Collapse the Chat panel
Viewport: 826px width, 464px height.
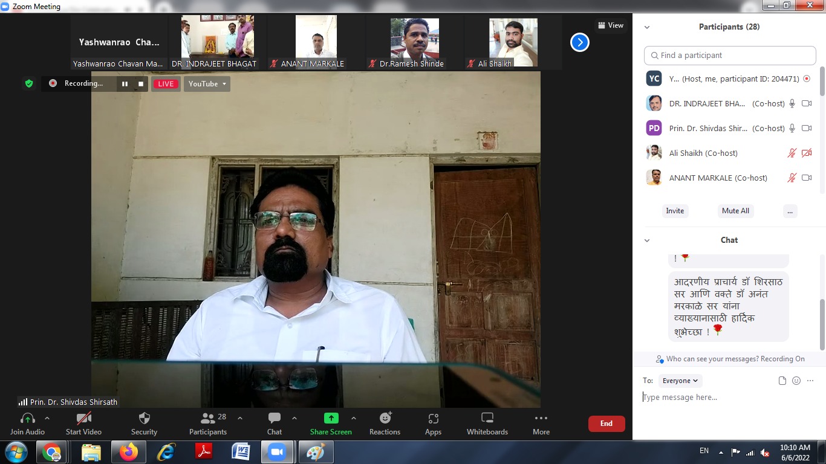point(647,240)
